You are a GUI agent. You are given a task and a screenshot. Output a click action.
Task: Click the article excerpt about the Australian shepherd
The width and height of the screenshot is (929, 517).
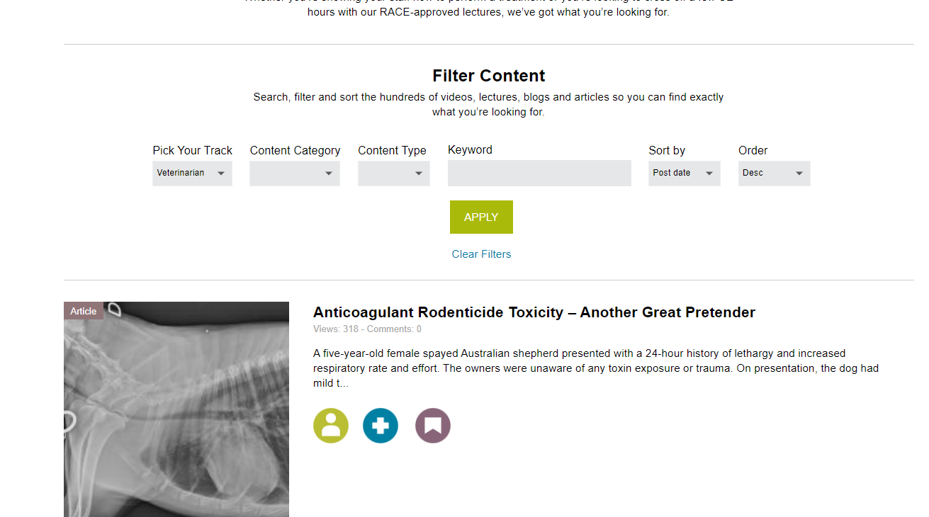coord(595,368)
